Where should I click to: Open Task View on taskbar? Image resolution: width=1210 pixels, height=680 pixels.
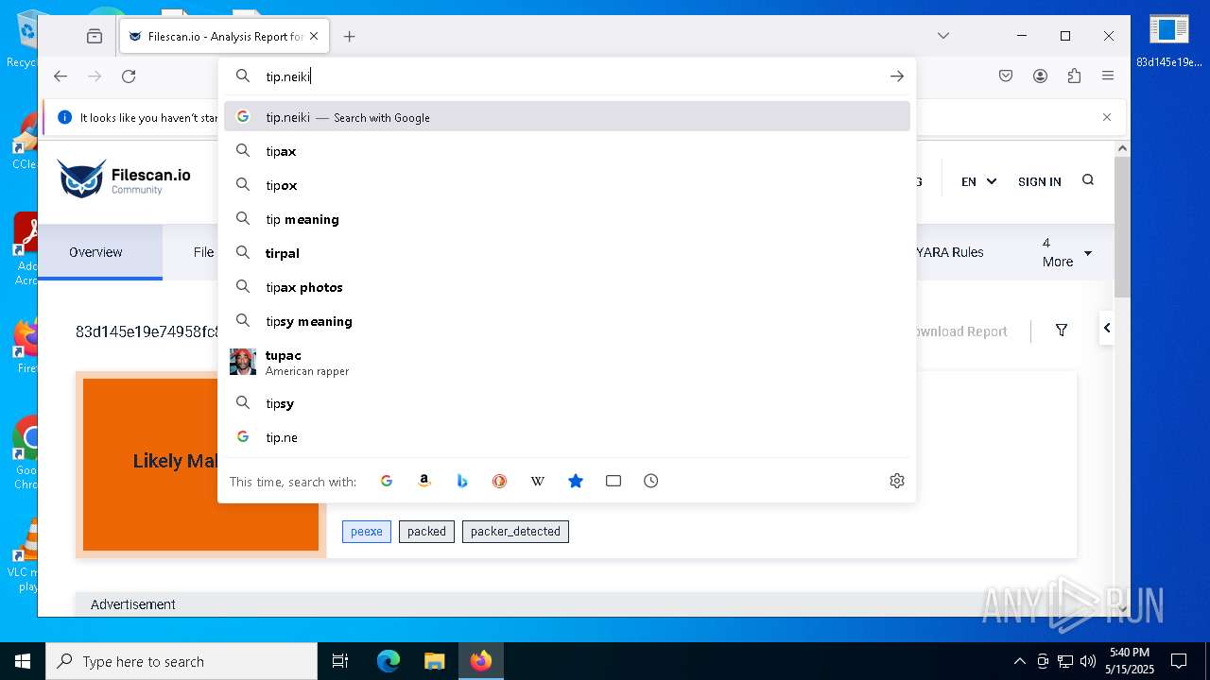340,661
